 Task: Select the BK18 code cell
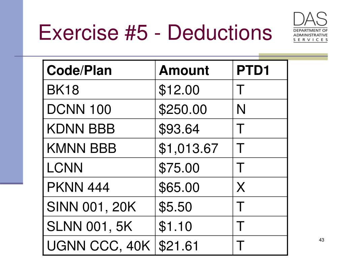click(99, 90)
